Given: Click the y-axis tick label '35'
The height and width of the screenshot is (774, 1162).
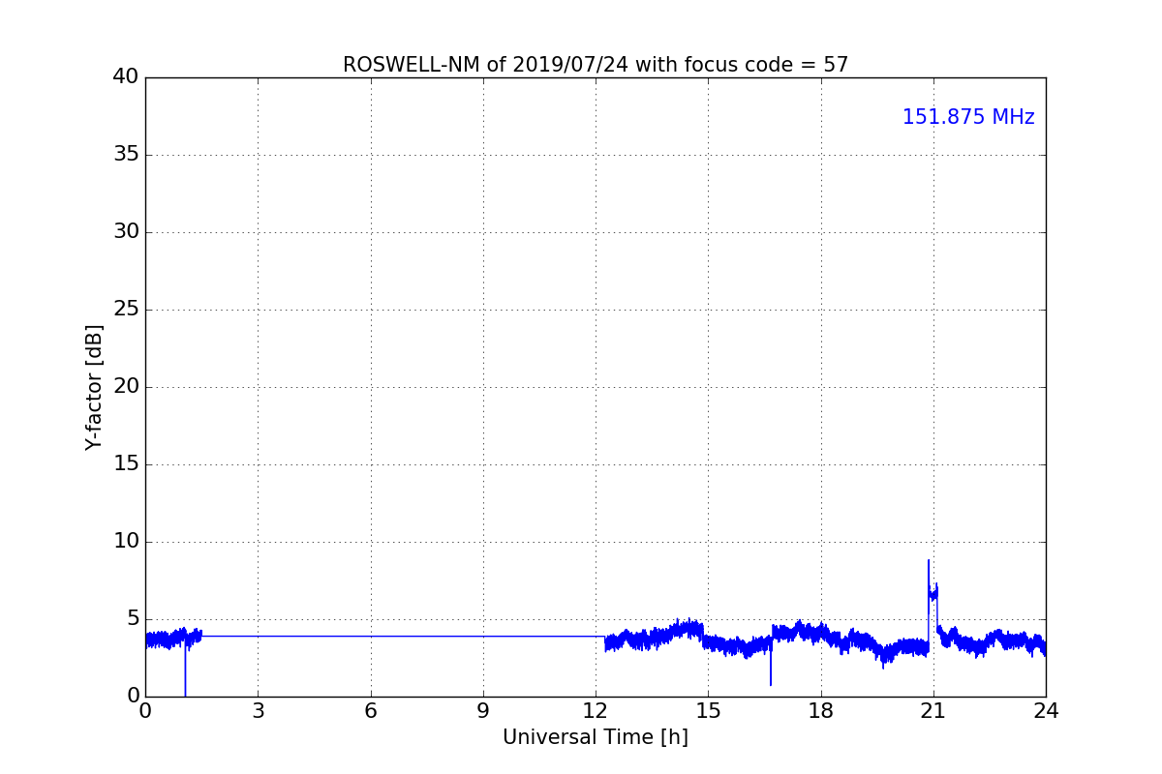Looking at the screenshot, I should click(126, 155).
